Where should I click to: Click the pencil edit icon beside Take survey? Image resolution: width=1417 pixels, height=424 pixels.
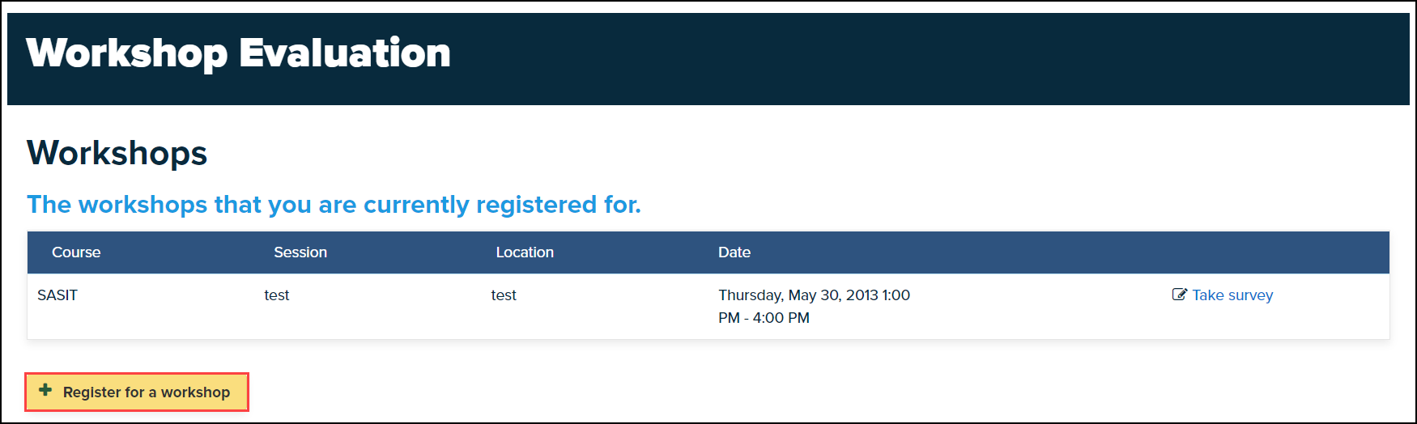[1180, 295]
